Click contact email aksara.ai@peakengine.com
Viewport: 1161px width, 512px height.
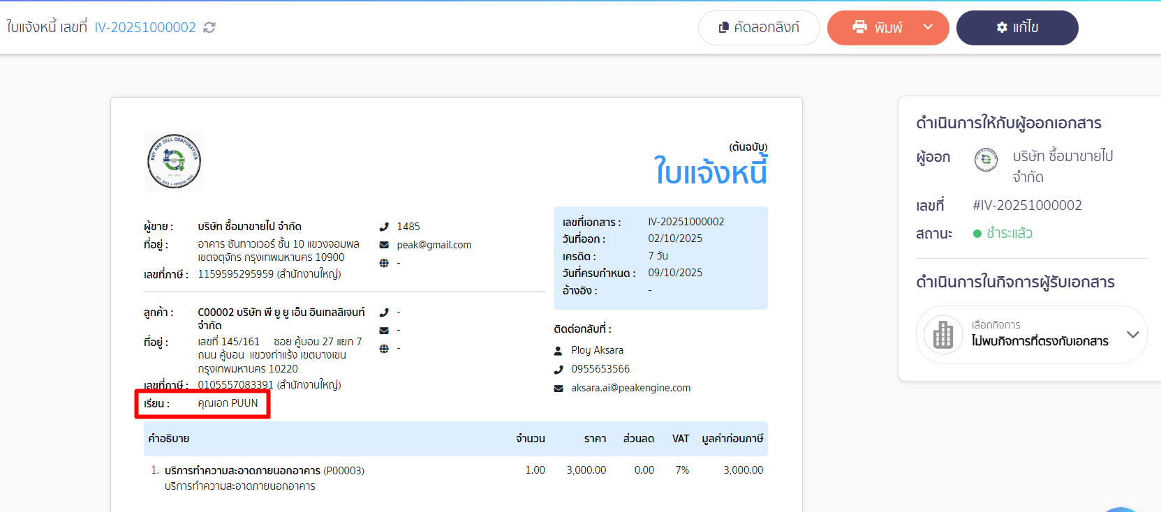coord(630,388)
